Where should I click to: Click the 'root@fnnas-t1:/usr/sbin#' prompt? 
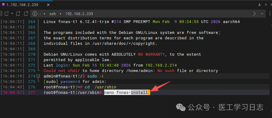[x=73, y=93]
